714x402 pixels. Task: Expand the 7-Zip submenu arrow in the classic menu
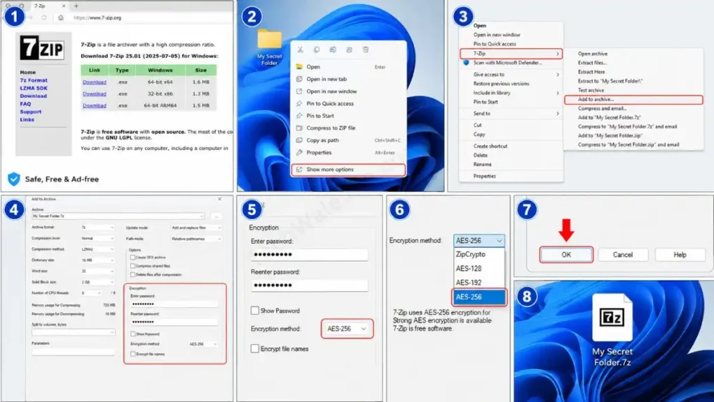pos(557,54)
